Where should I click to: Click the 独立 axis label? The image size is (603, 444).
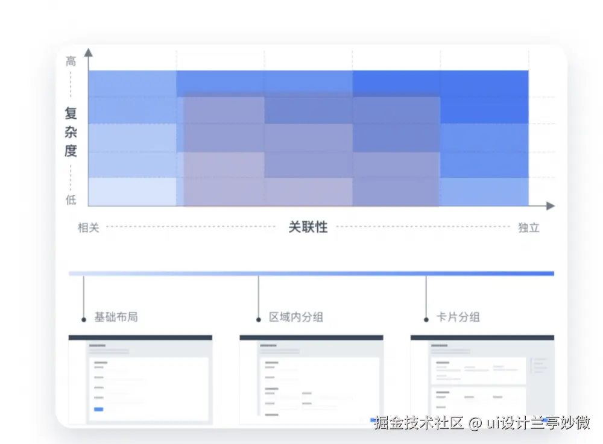[x=529, y=227]
